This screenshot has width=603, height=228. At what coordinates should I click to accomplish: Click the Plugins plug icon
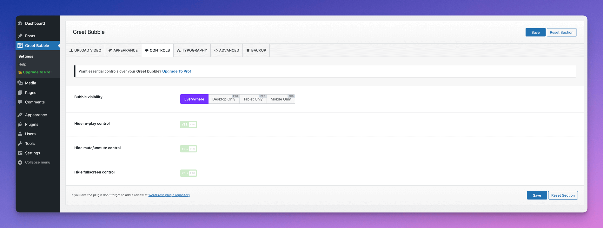click(20, 124)
